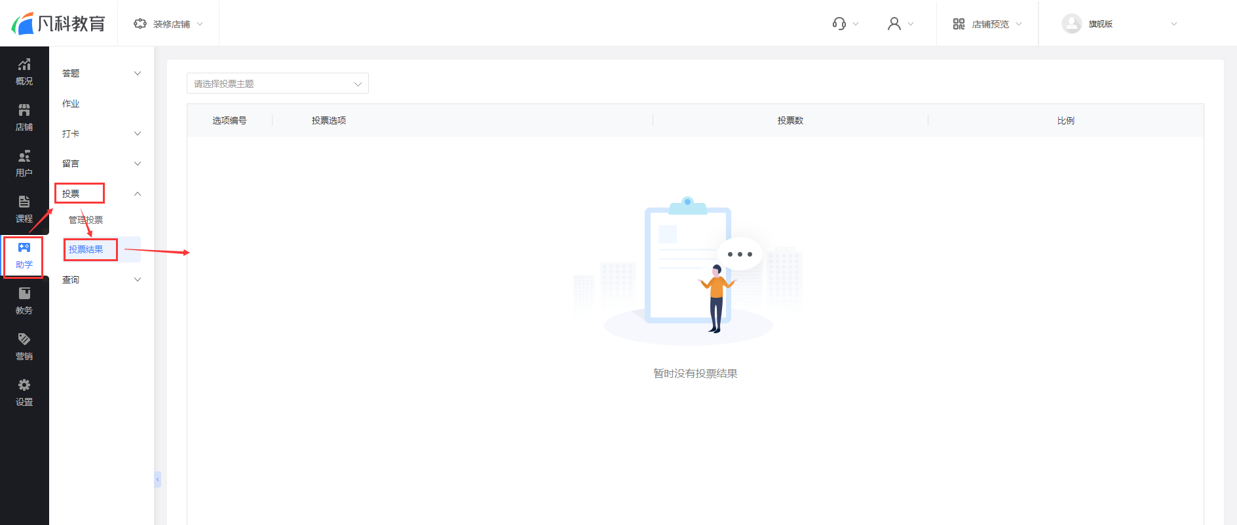Expand the 答题 menu chevron
This screenshot has height=525, width=1237.
coord(138,73)
